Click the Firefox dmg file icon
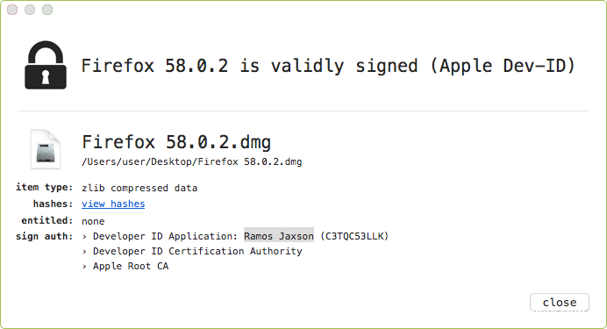This screenshot has height=329, width=607. 46,149
